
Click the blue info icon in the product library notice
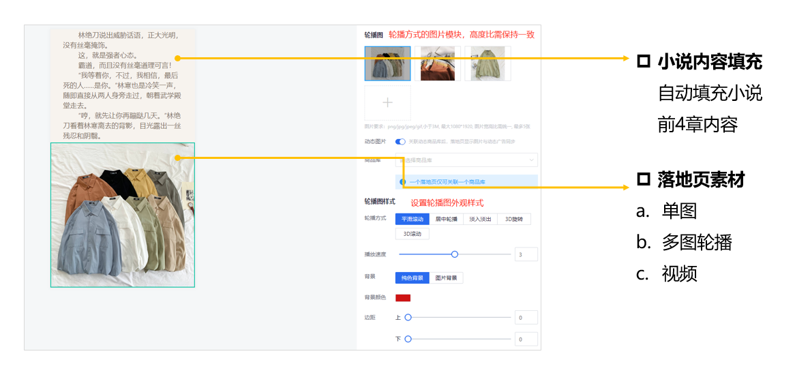coord(402,182)
